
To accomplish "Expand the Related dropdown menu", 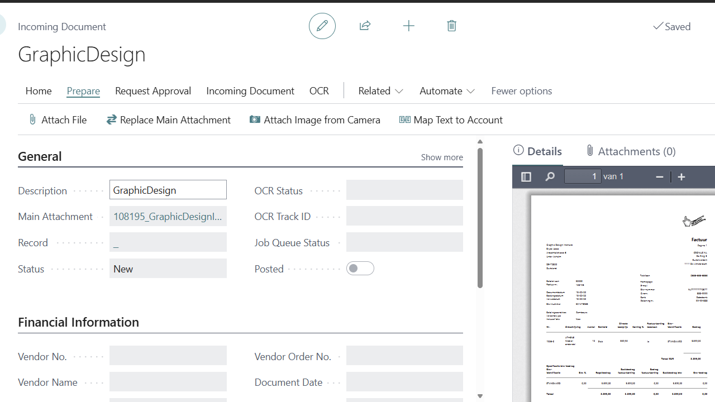I will pos(381,91).
